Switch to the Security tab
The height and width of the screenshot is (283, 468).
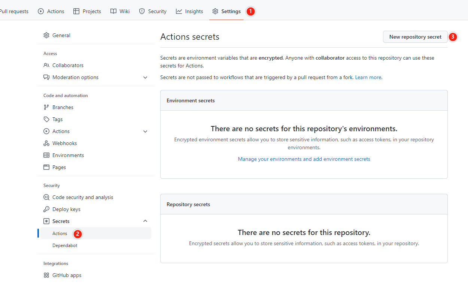point(153,11)
